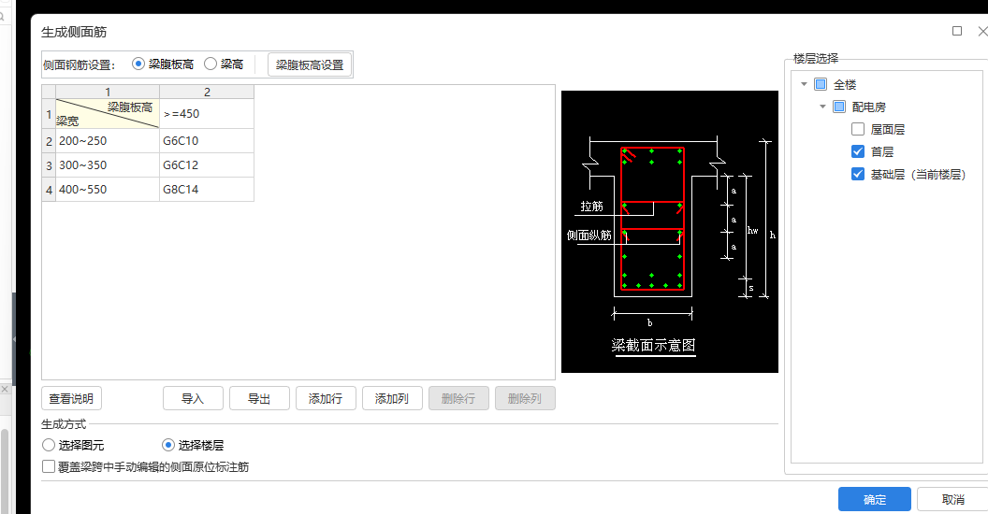988x514 pixels.
Task: Click the 梁截面示意图 diagram
Action: coord(670,232)
